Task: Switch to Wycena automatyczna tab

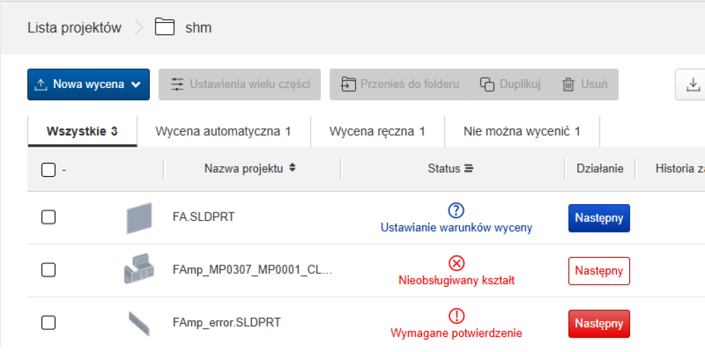Action: 223,131
